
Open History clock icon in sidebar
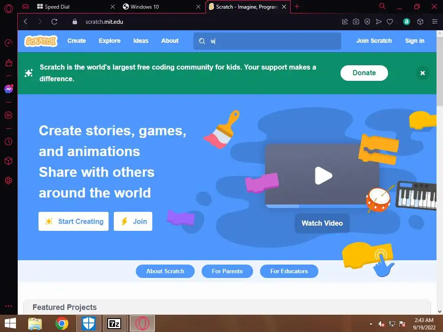point(9,141)
